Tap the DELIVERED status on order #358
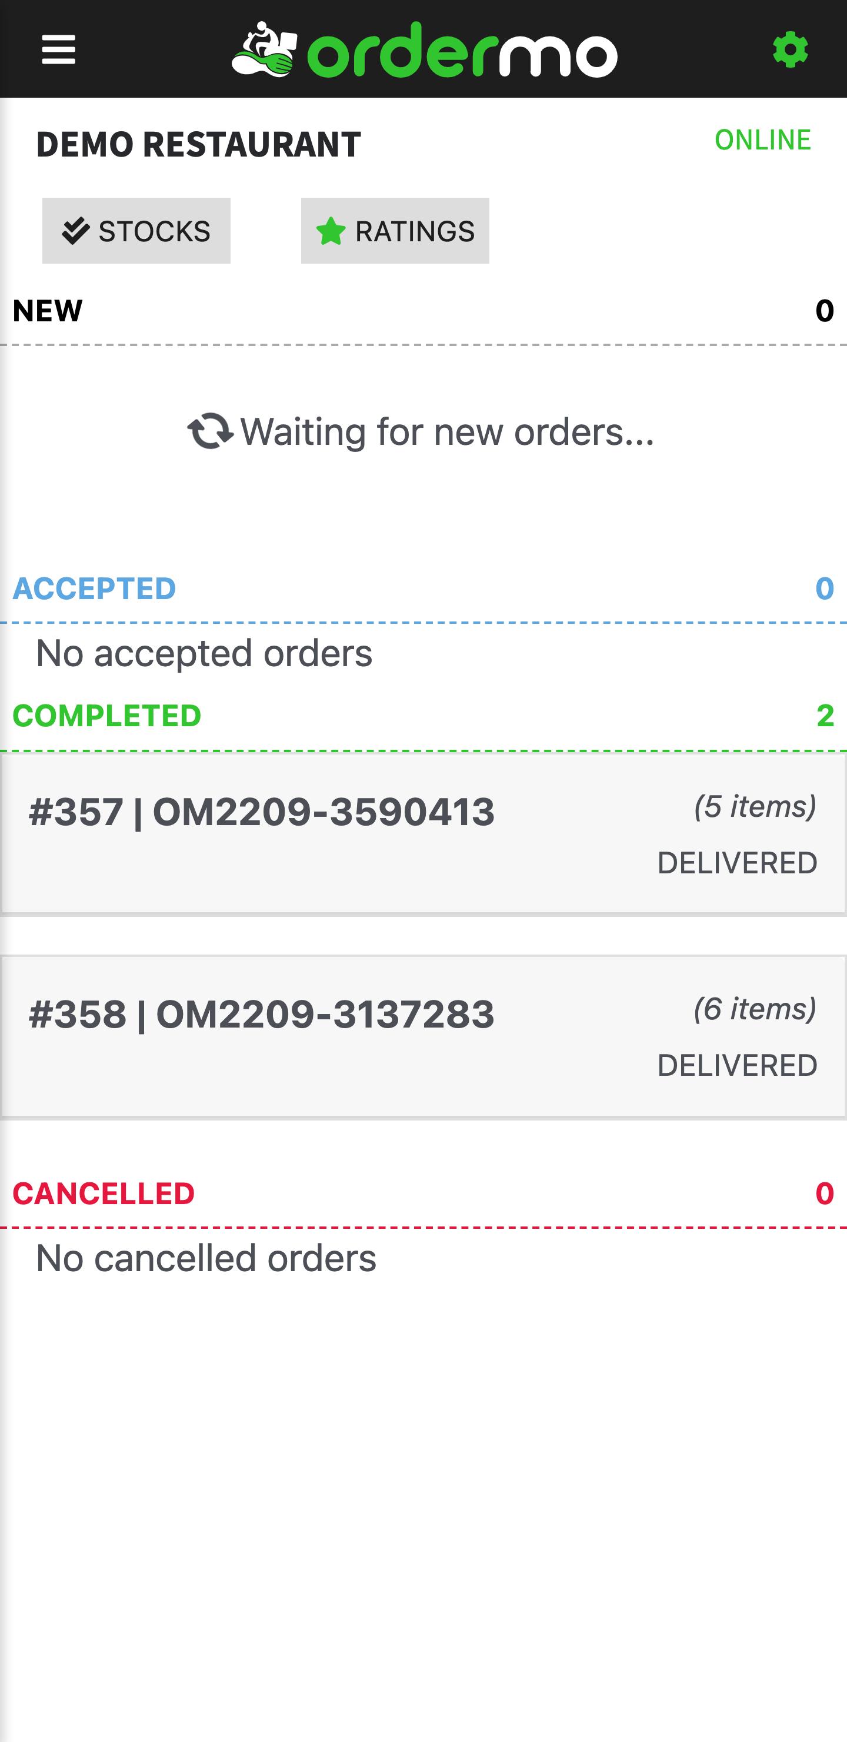Viewport: 847px width, 1742px height. (738, 1066)
